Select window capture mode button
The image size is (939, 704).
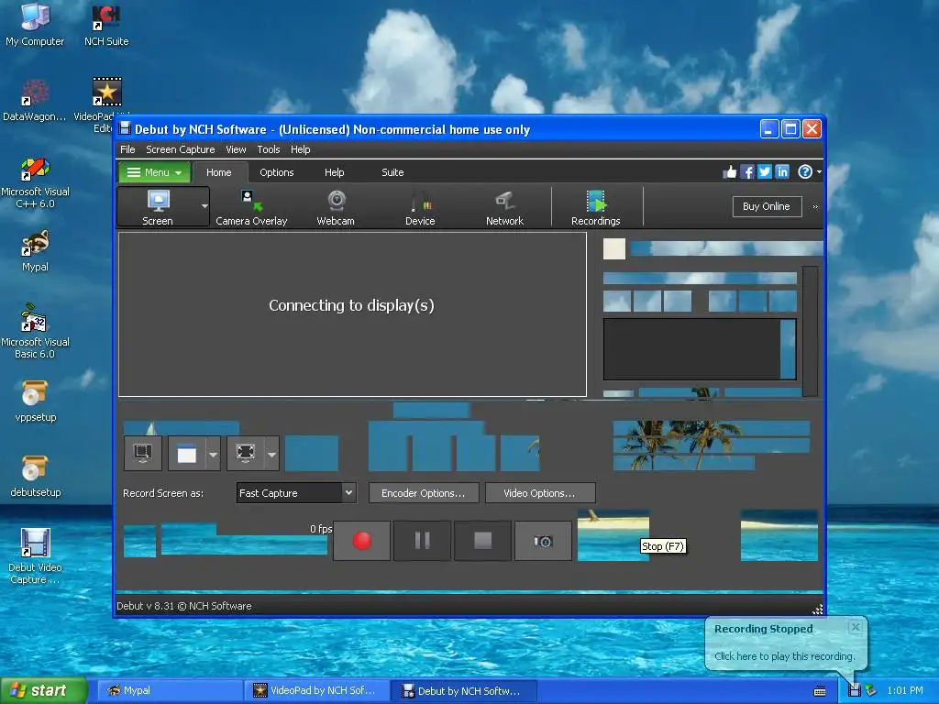187,453
